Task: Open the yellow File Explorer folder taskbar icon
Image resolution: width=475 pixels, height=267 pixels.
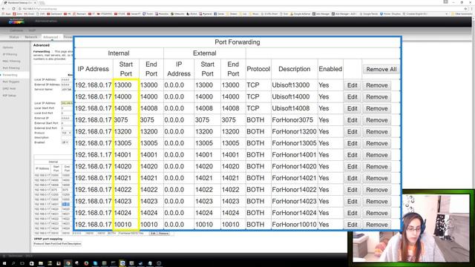Action: tap(41, 263)
